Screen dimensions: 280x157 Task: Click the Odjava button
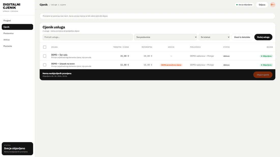point(262,5)
